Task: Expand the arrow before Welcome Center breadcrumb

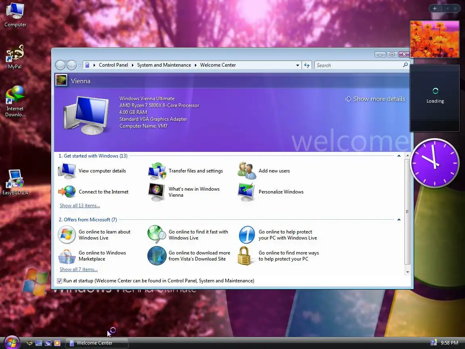Action: [196, 65]
